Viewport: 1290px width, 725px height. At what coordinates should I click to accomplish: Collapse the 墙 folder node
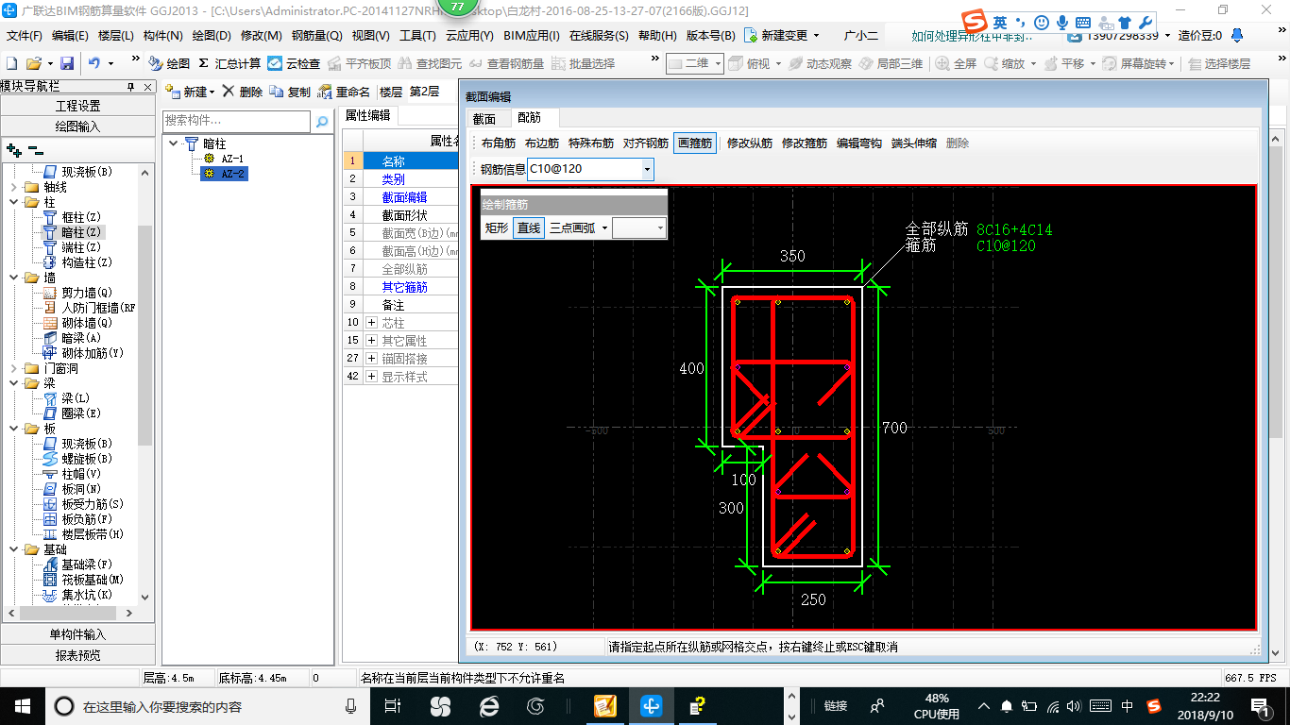(x=13, y=278)
